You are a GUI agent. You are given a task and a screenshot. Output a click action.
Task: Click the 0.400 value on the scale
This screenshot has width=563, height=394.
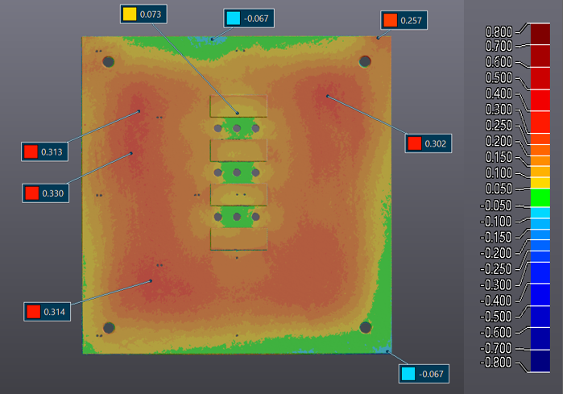pyautogui.click(x=499, y=93)
